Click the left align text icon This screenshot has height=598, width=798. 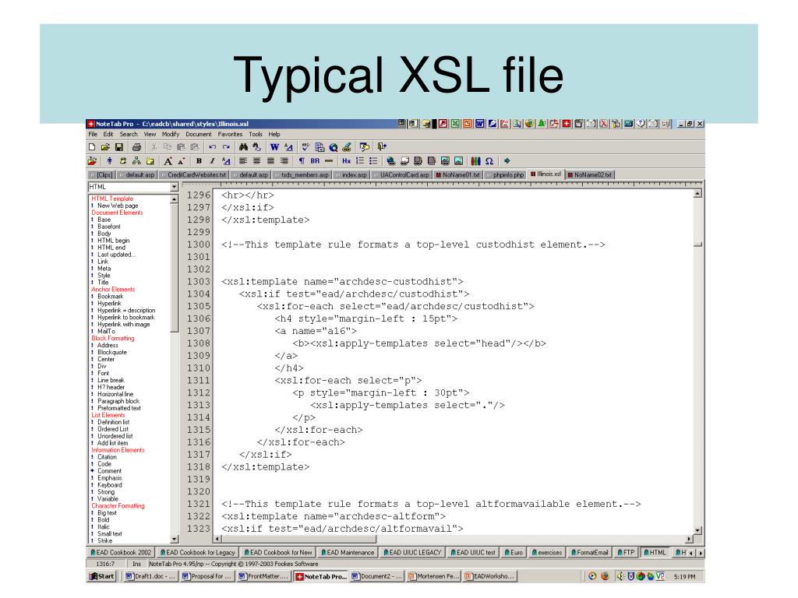click(x=243, y=161)
